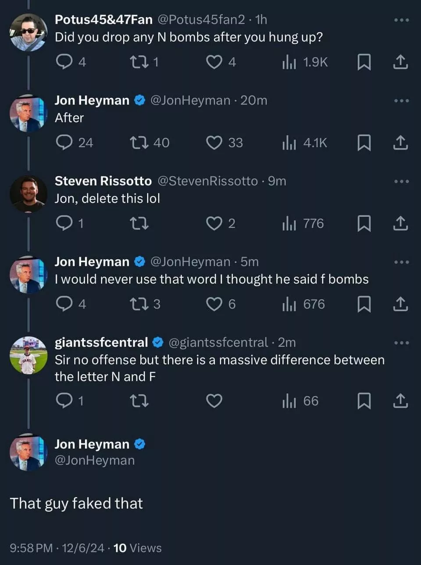Bookmark Potus45&47Fan's tweet
Image resolution: width=421 pixels, height=565 pixels.
[x=364, y=62]
